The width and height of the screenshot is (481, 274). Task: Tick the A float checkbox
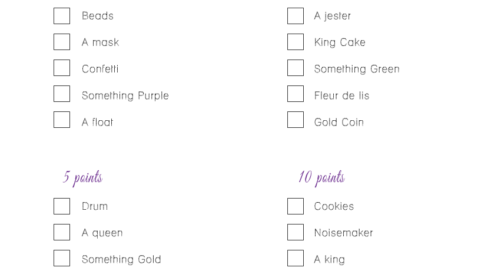pos(62,120)
